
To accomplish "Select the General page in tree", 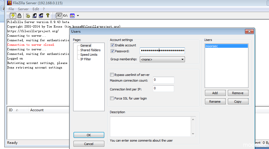I will point(85,45).
